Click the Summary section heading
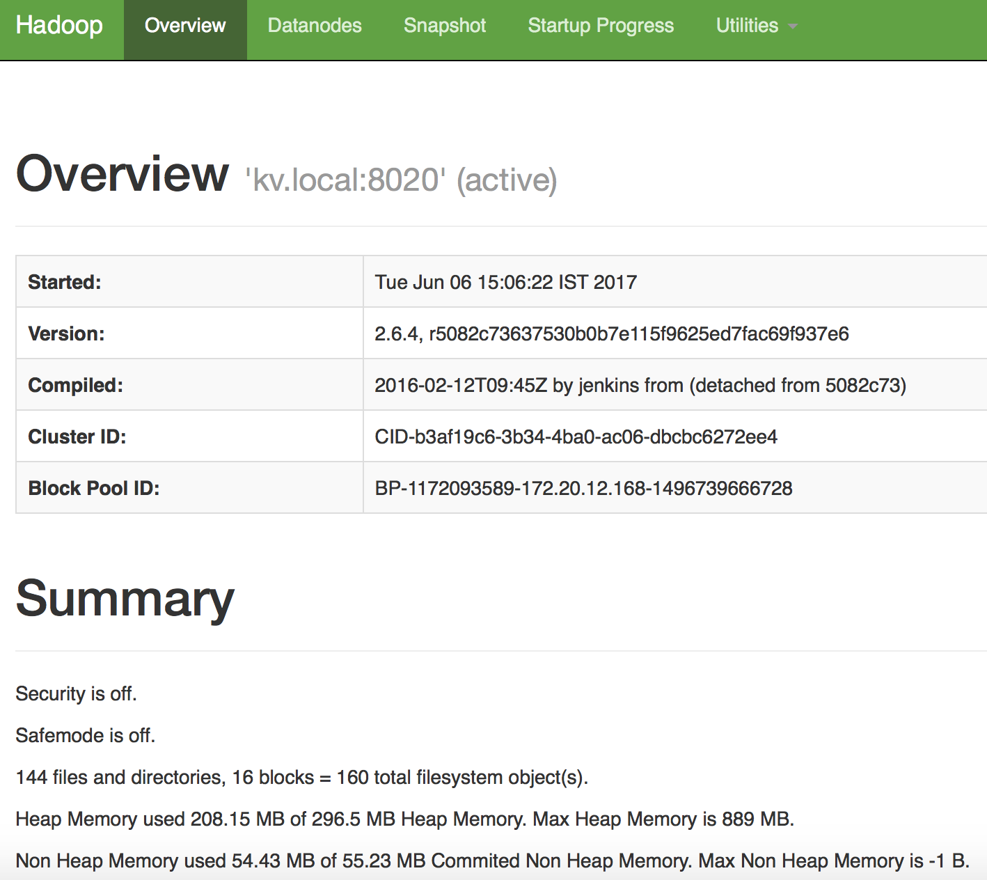The image size is (987, 880). tap(125, 599)
